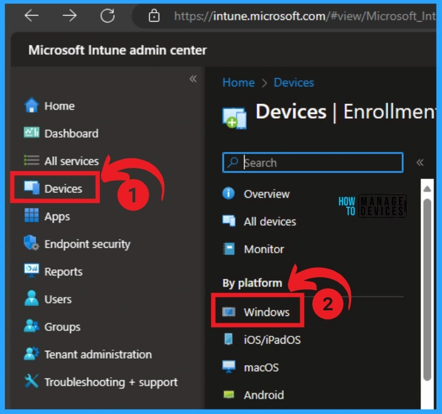Screen dimensions: 442x414
Task: Click the Devices icon in sidebar
Action: coord(32,187)
